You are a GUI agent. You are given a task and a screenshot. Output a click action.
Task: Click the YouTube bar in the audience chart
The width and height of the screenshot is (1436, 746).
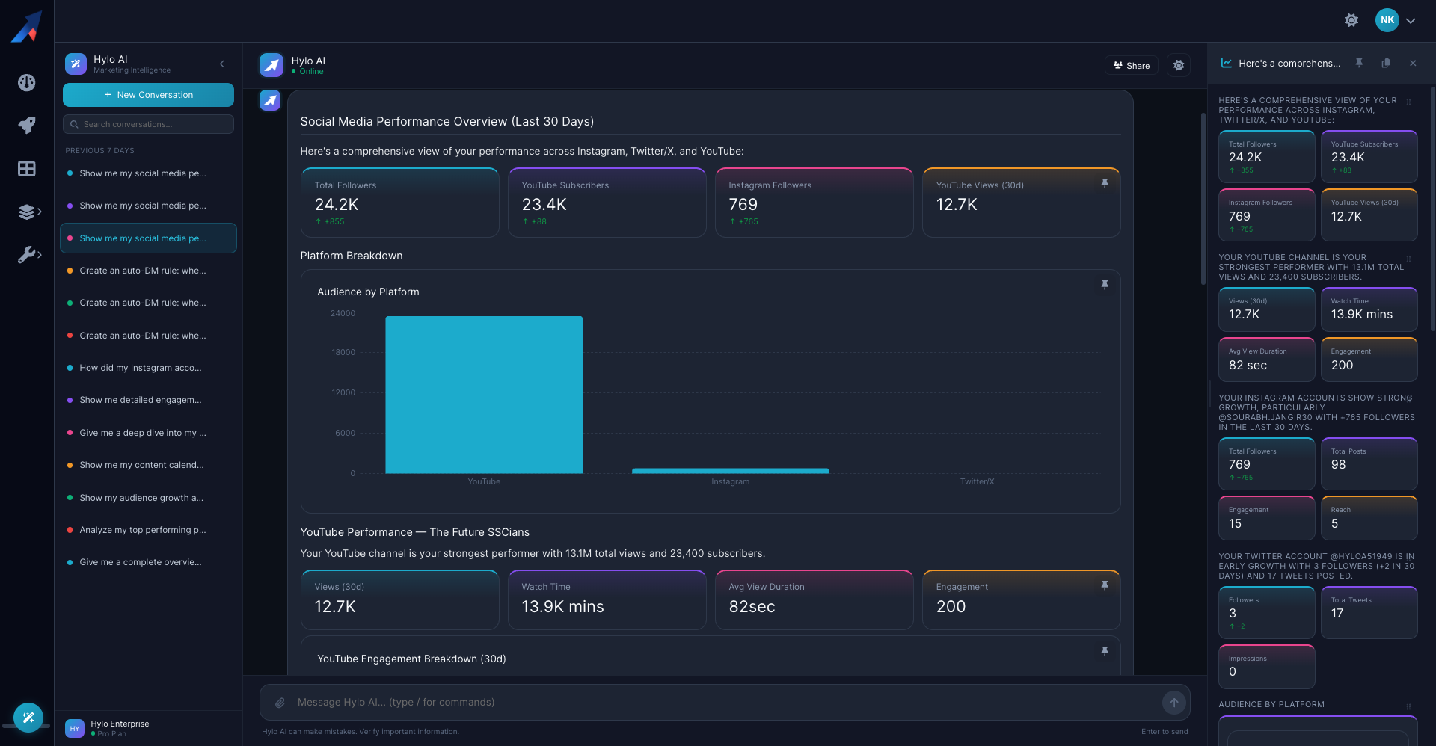pyautogui.click(x=484, y=395)
